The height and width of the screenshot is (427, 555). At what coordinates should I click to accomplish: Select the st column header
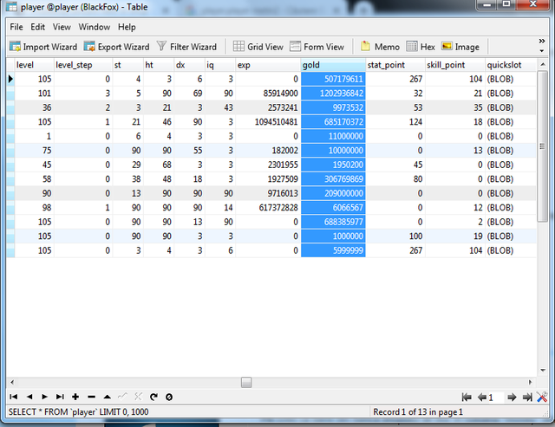pos(128,65)
